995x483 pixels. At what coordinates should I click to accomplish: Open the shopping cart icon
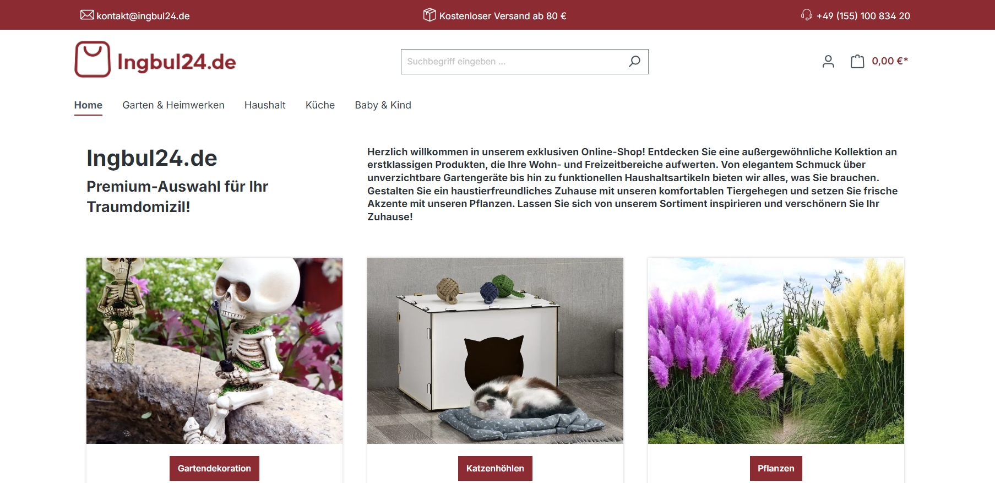[857, 61]
